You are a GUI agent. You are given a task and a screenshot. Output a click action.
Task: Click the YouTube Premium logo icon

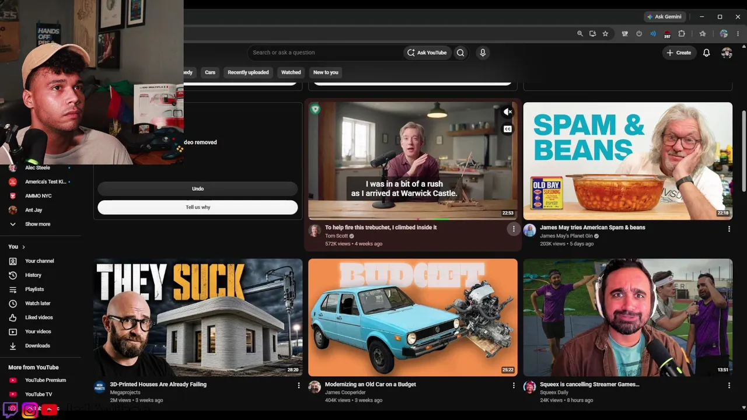click(13, 380)
